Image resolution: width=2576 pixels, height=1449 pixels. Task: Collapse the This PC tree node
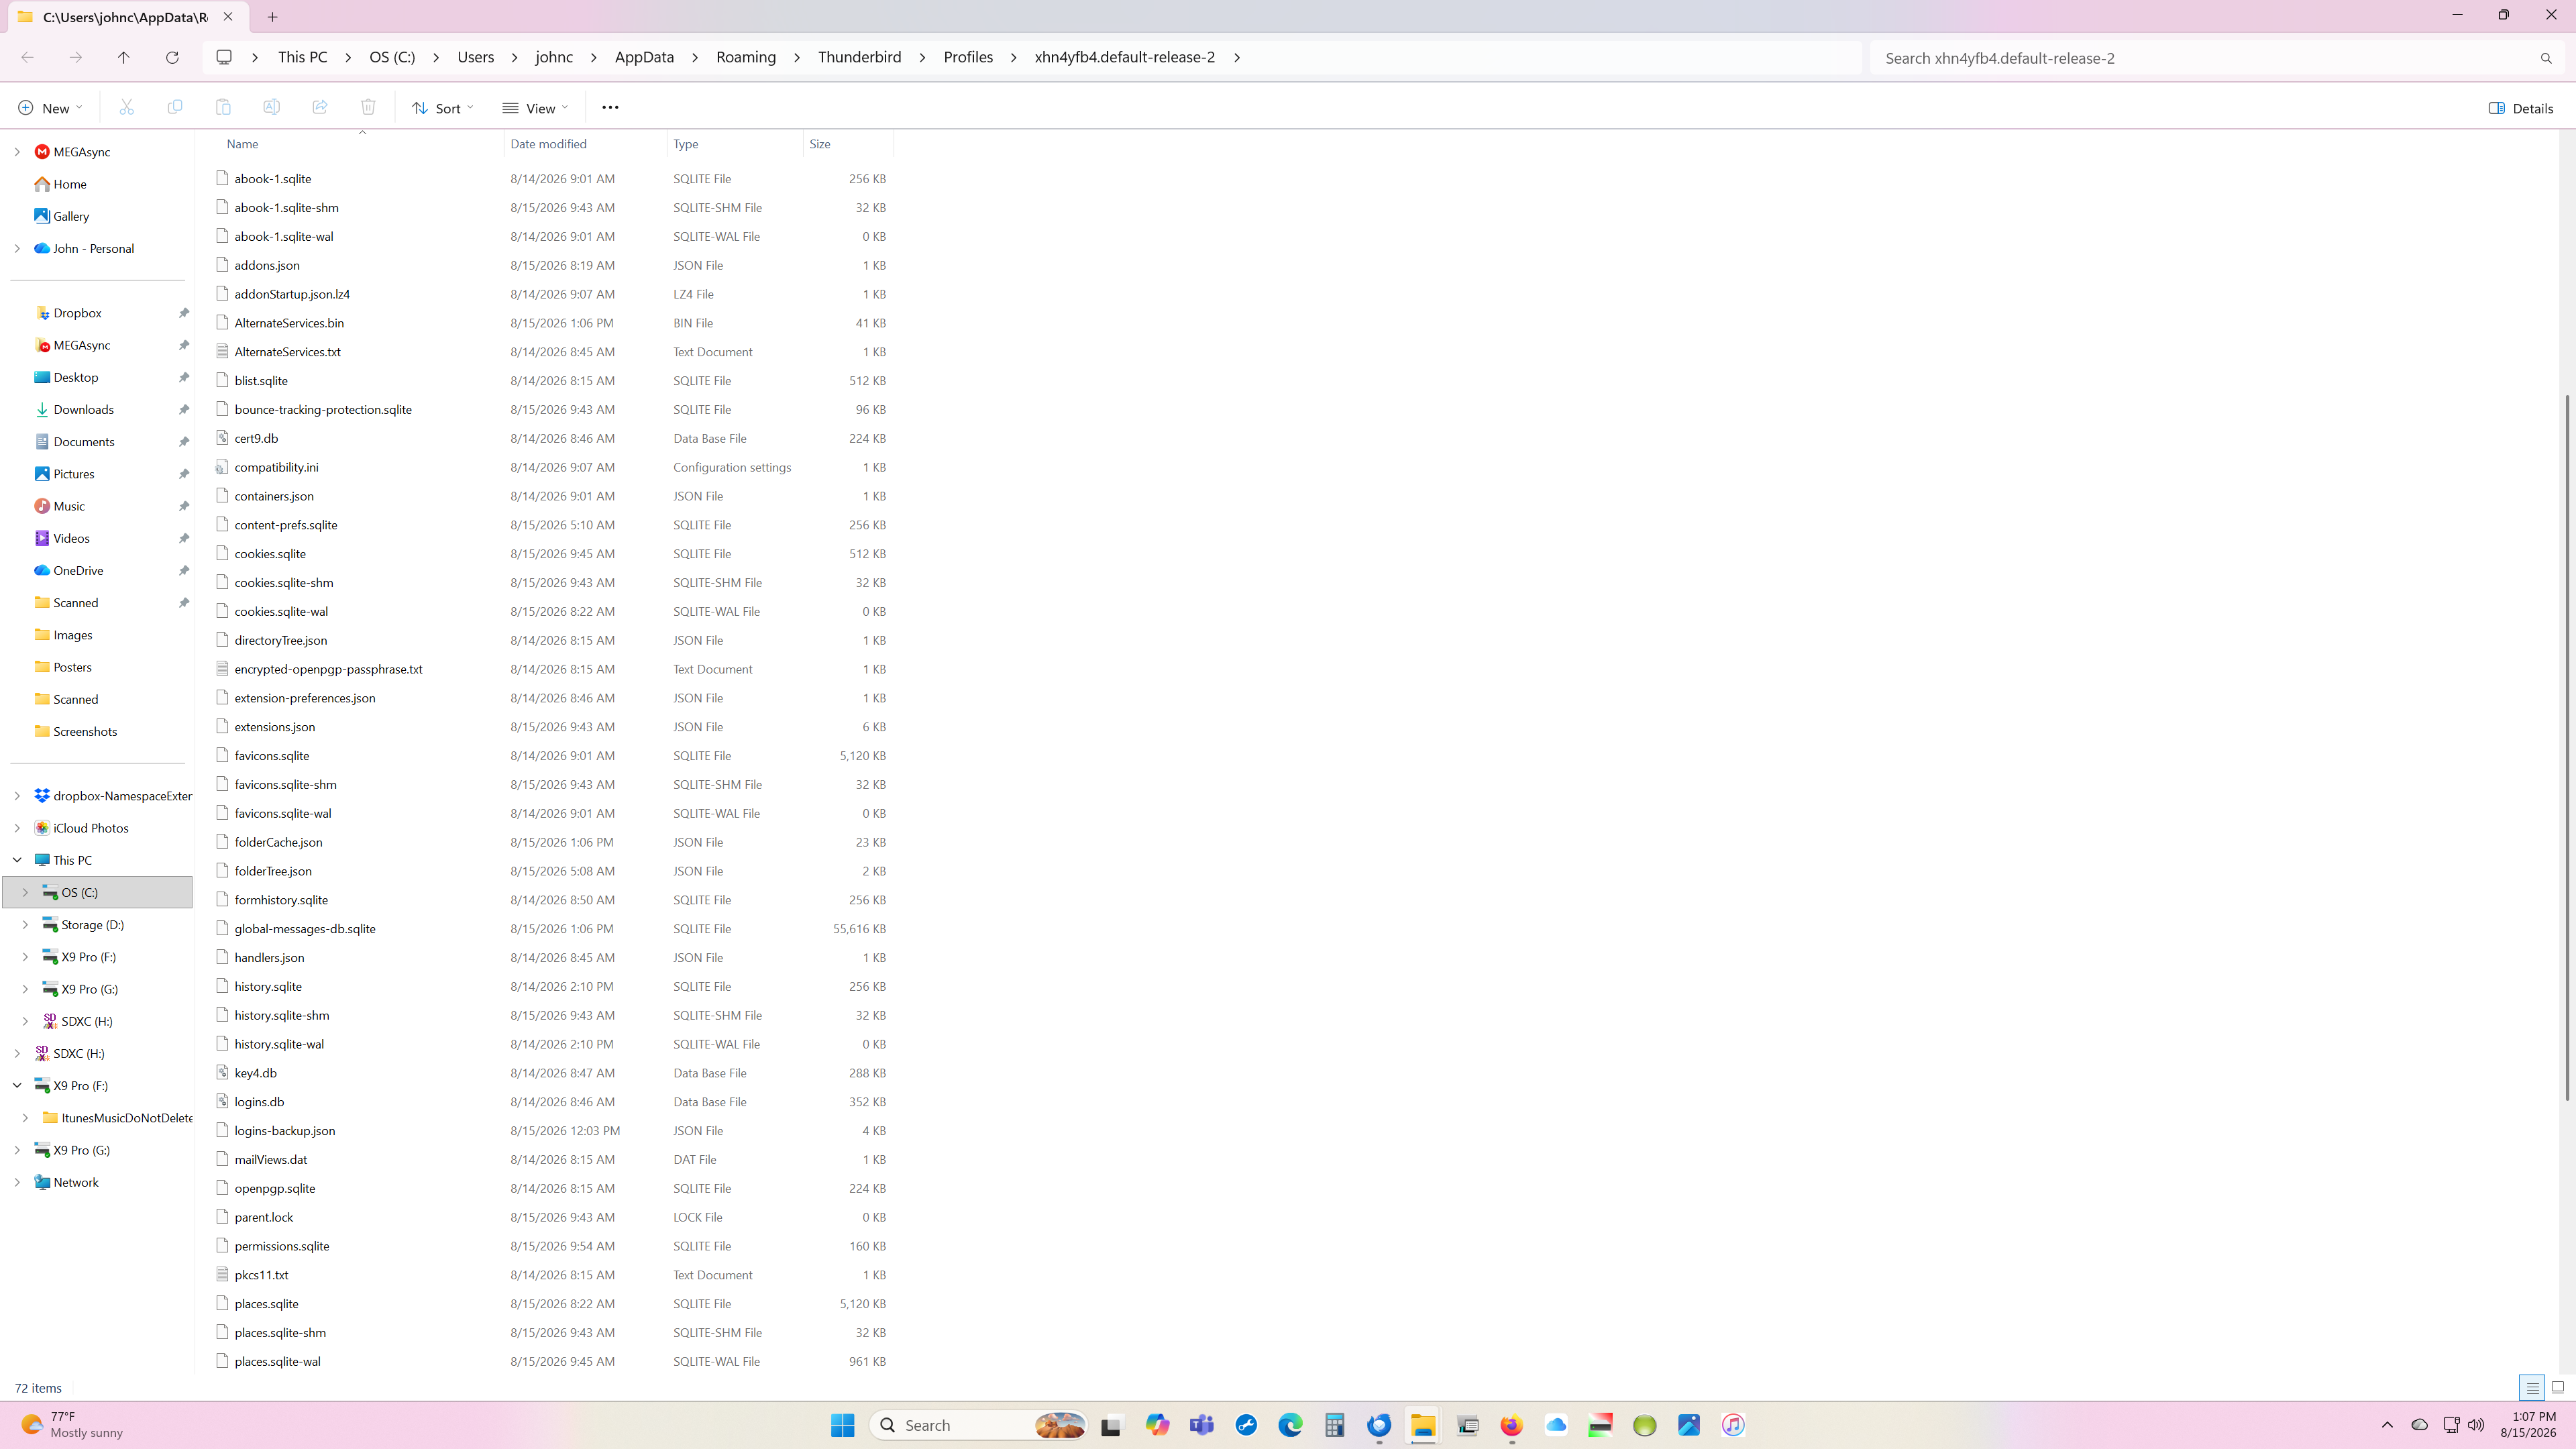click(17, 860)
